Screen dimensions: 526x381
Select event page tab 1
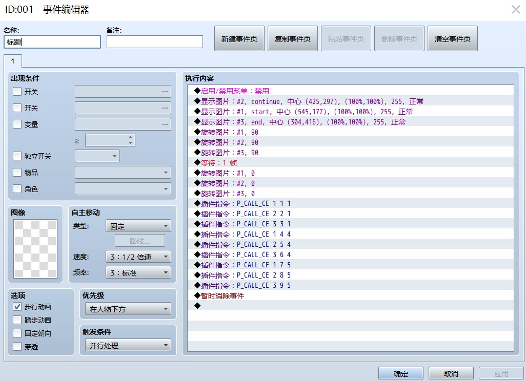13,61
